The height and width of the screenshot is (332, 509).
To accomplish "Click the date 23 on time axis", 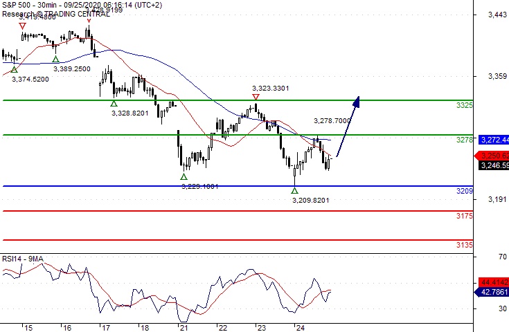I will [261, 328].
